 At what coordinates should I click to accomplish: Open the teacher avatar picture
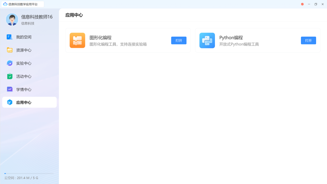(12, 19)
